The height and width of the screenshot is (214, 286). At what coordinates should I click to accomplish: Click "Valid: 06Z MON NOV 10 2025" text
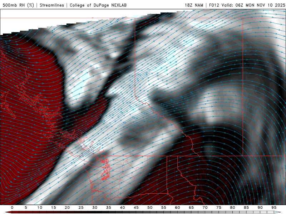pos(253,5)
